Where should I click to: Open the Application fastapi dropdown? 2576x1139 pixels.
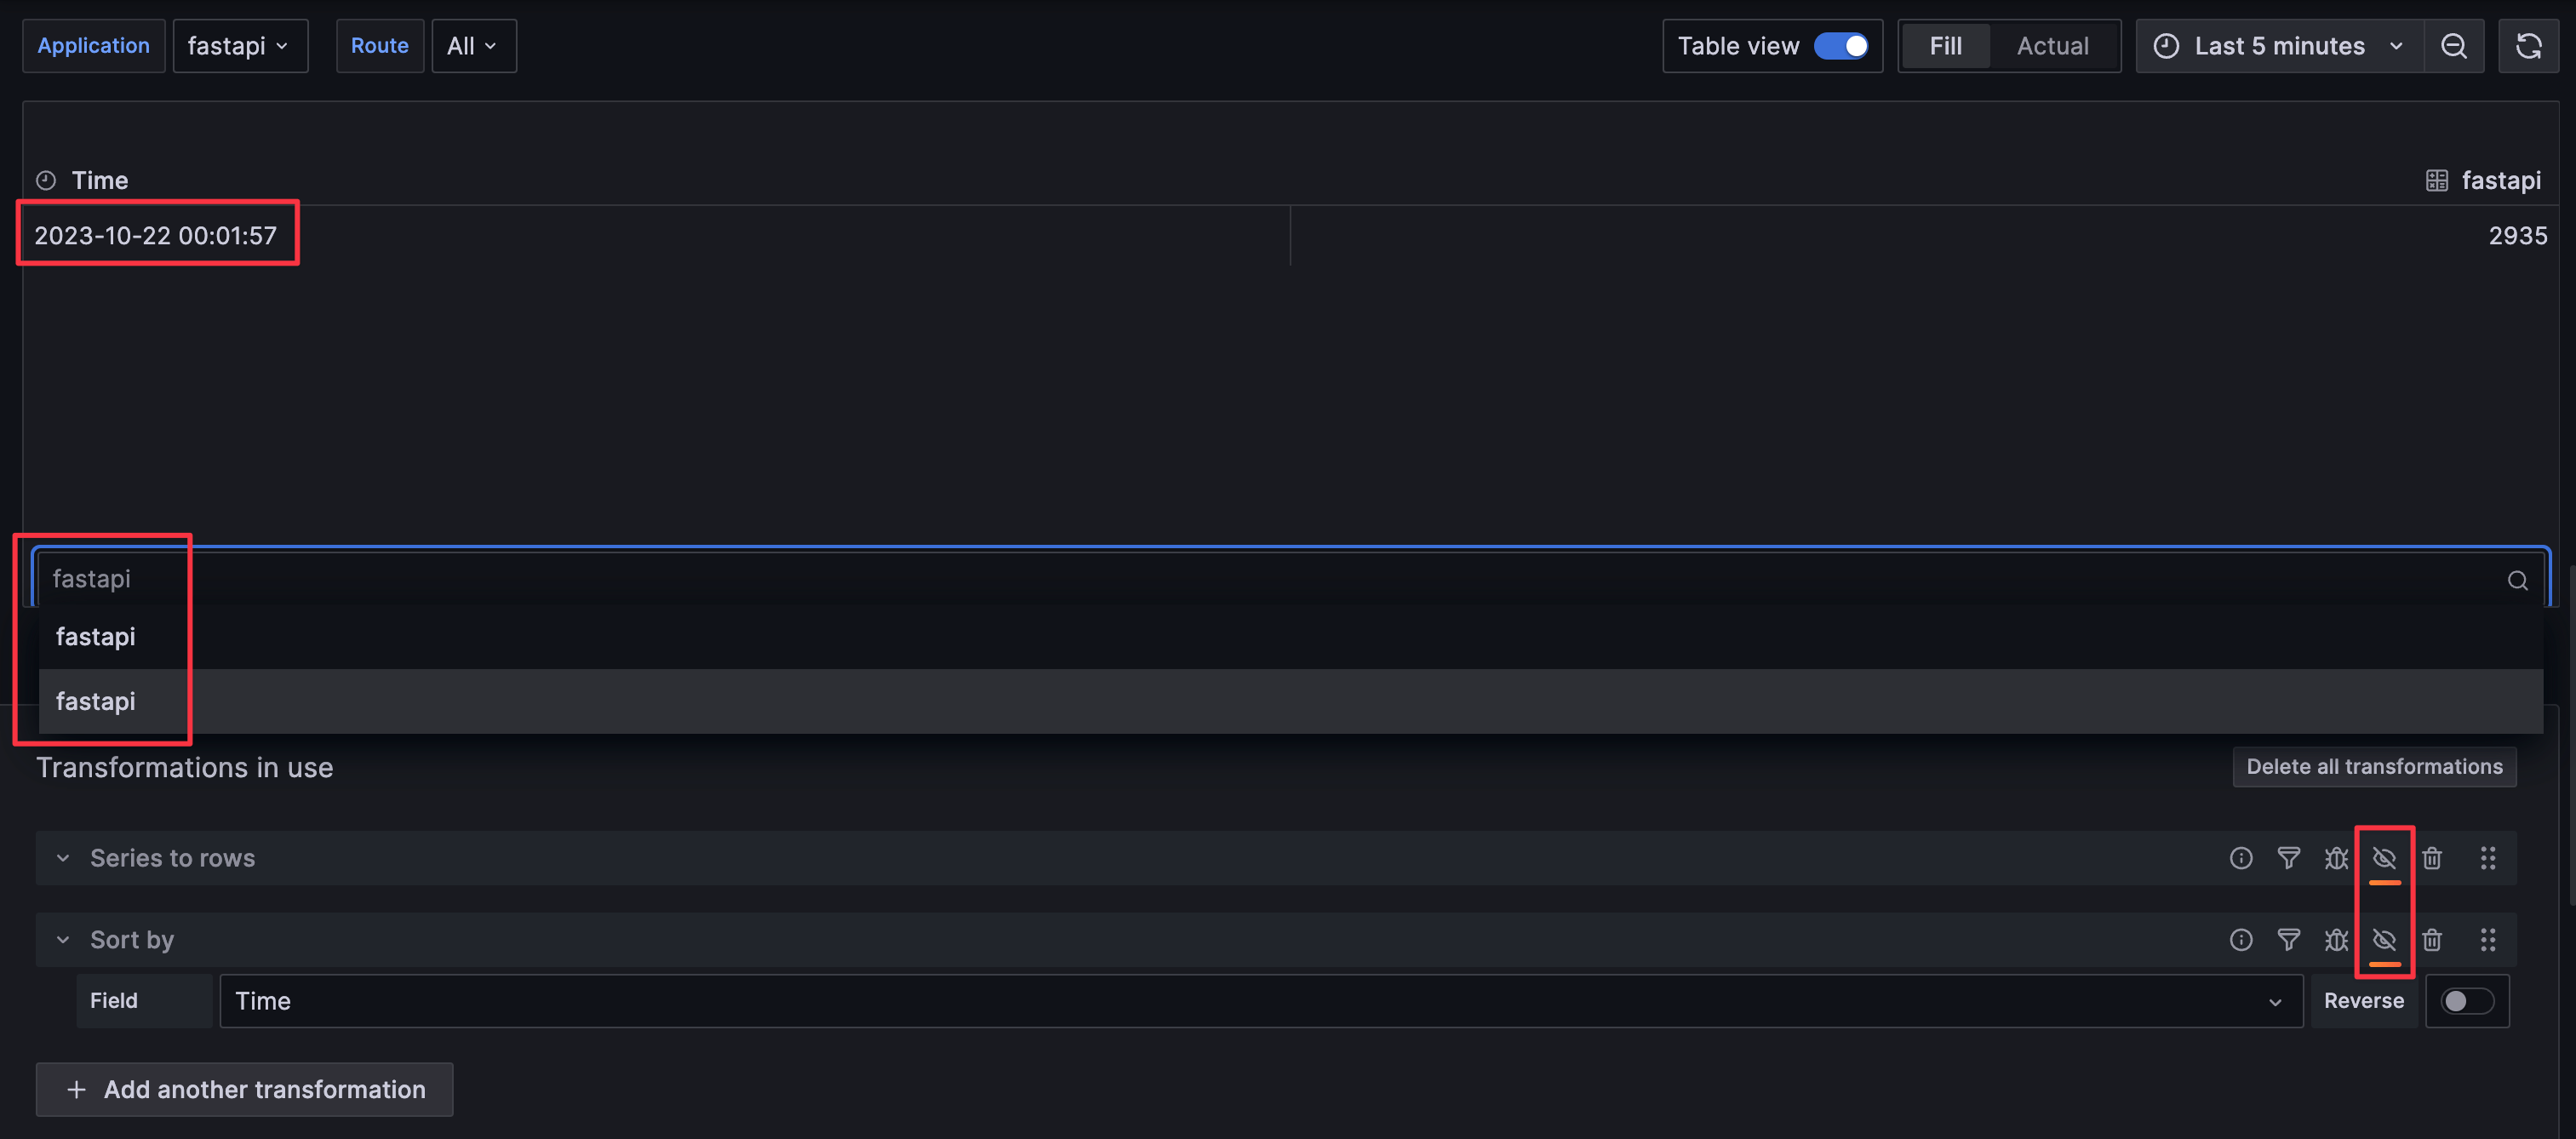(x=240, y=46)
